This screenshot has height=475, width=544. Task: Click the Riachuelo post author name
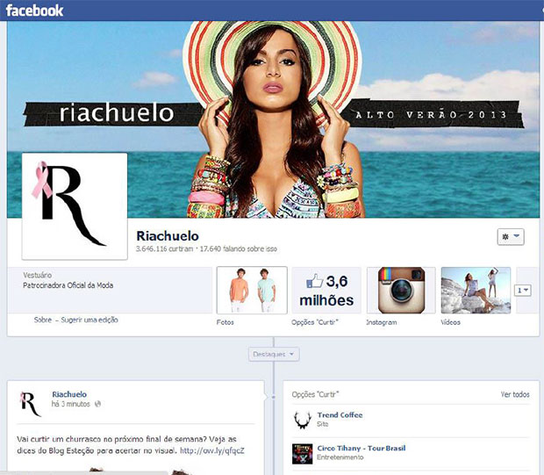click(x=69, y=394)
